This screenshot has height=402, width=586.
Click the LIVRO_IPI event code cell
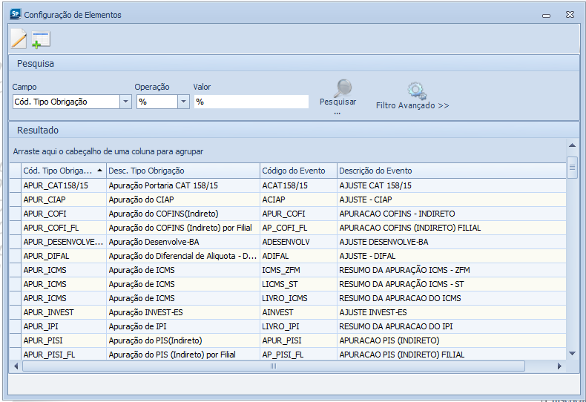pos(281,326)
